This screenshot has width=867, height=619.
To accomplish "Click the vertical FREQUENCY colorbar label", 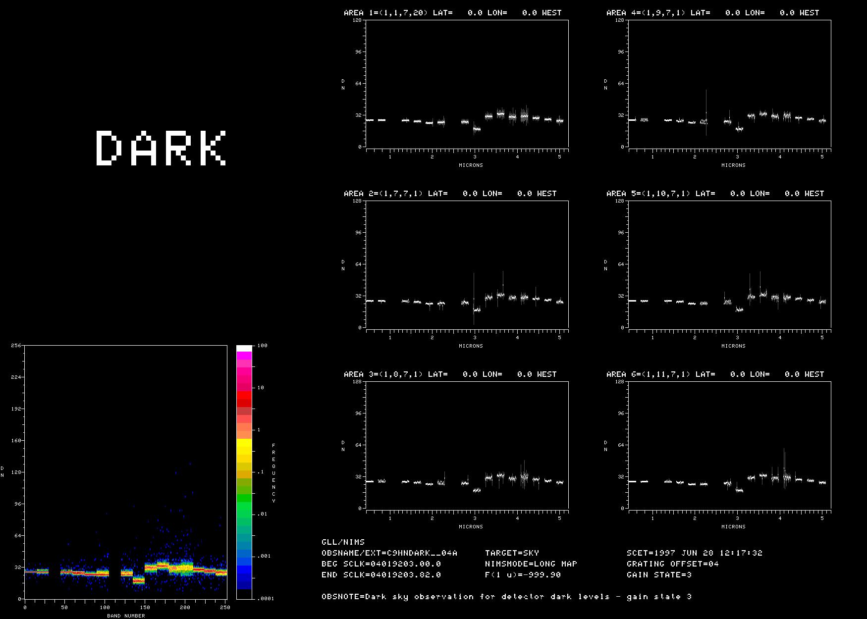I will 273,473.
